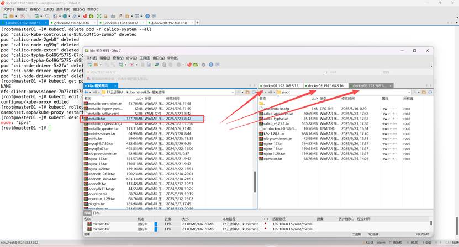This screenshot has width=459, height=247.
Task: Click Xshell open session folder icon
Action: pos(12,16)
